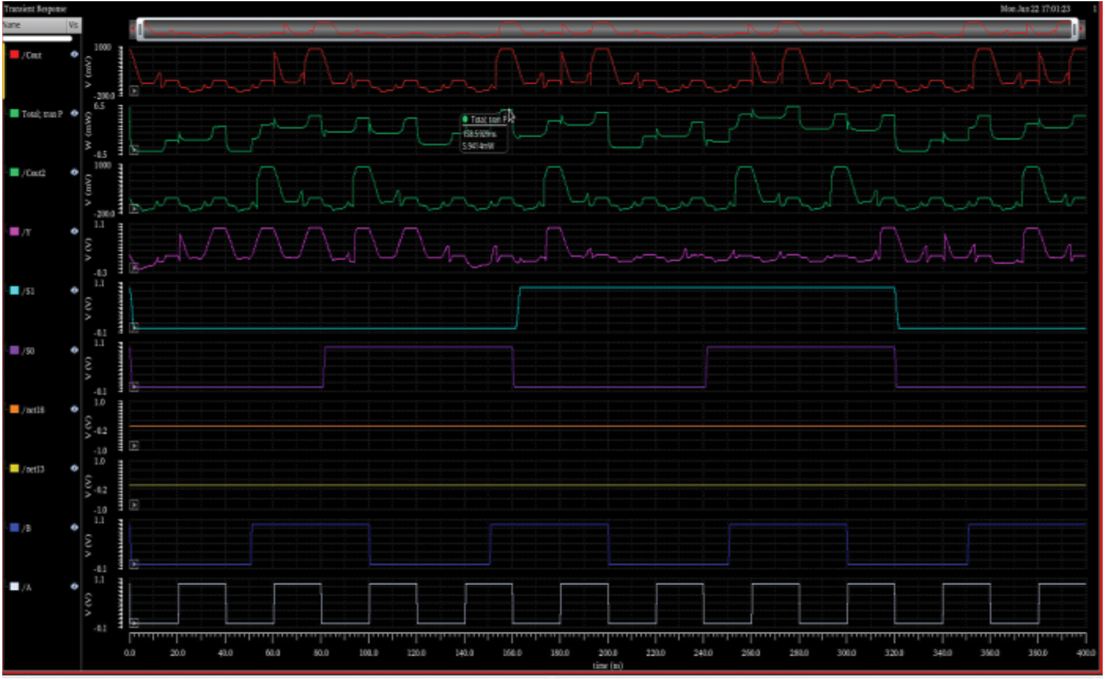Click the left handle of the zoom slider
Screen dimensions: 1105x680
139,29
